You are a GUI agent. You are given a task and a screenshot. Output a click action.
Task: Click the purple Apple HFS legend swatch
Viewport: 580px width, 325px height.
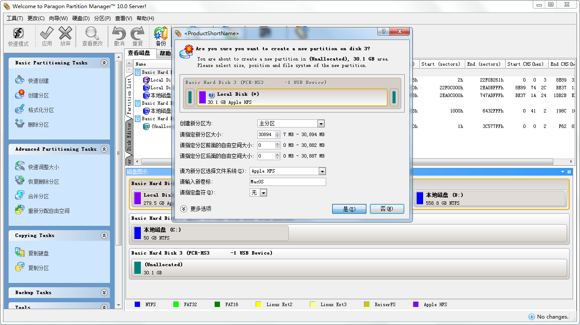click(x=415, y=304)
